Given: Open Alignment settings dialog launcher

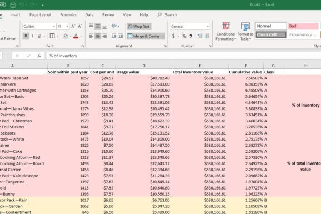Looking at the screenshot, I should tap(165, 46).
